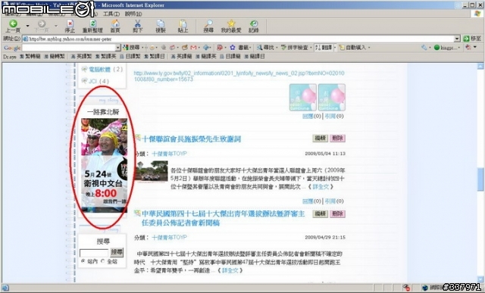The image size is (485, 293).
Task: Click 刪除 for the 第四十七屆 post
Action: coord(337,214)
